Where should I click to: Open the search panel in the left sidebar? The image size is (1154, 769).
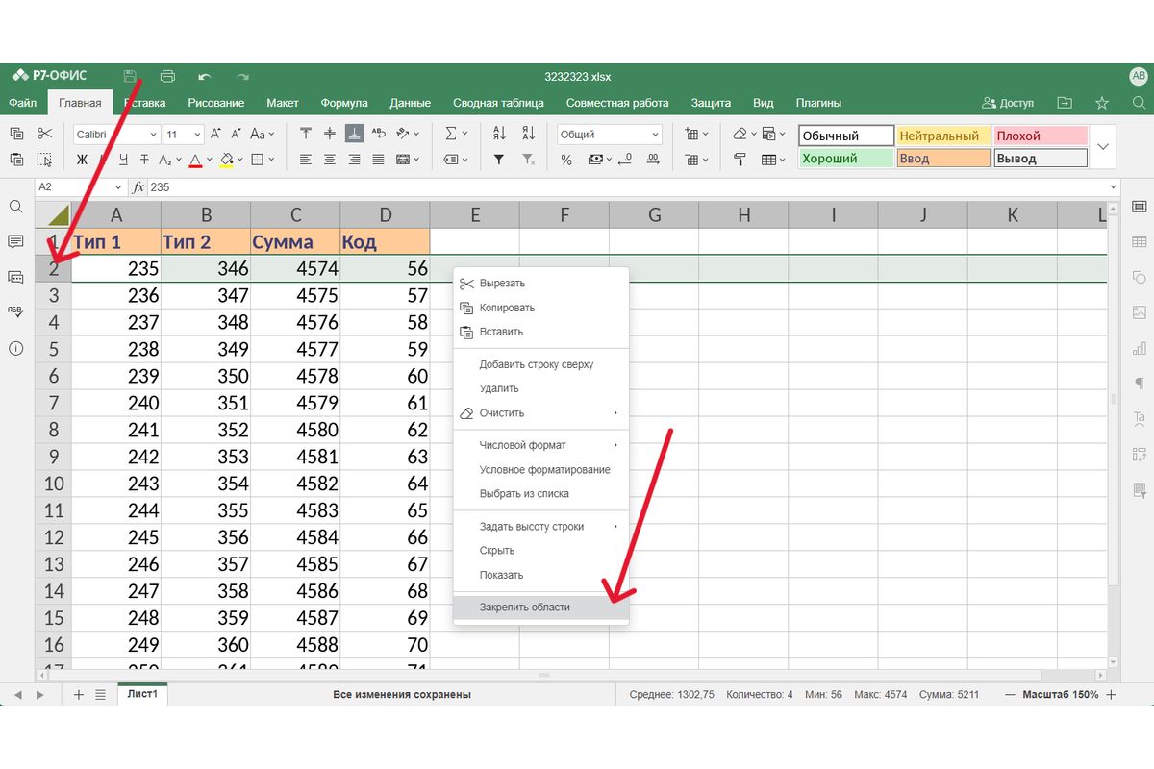[x=15, y=207]
